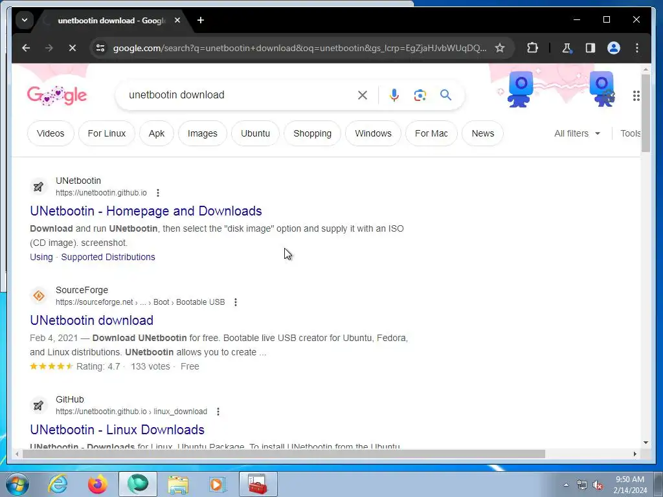Click the UNetbootin favicon of first result

[x=38, y=186]
